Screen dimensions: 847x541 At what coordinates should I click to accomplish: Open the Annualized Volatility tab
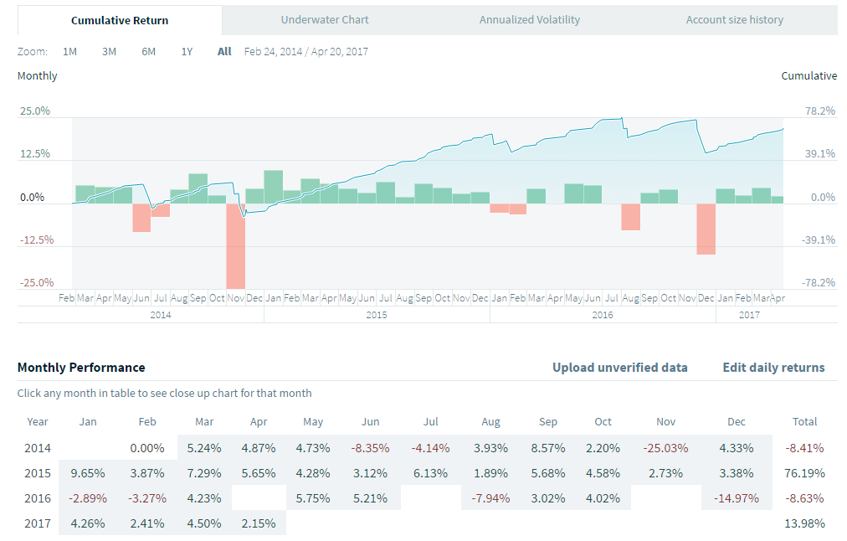coord(530,20)
